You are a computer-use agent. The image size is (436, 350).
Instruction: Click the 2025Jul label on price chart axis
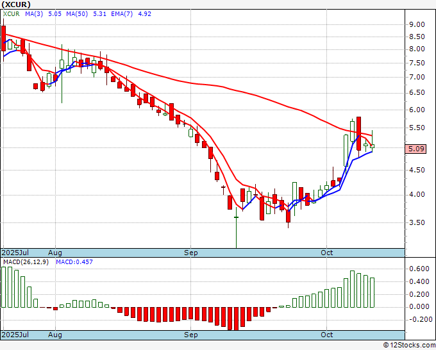tap(15, 253)
